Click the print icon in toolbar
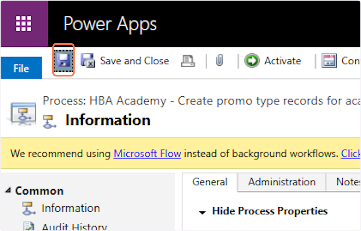This screenshot has width=361, height=231. tap(187, 61)
